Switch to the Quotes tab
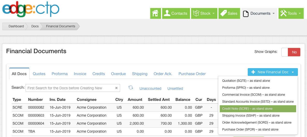 (x=39, y=74)
